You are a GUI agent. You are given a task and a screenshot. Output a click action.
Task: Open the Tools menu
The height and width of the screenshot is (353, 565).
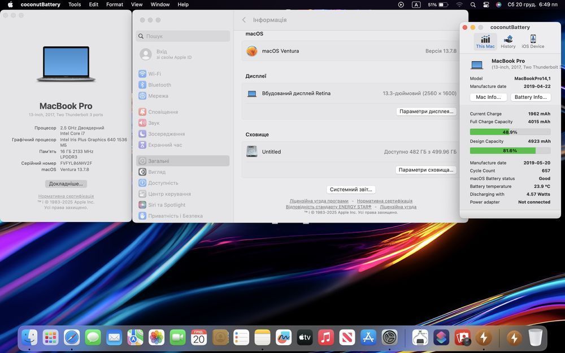[75, 5]
